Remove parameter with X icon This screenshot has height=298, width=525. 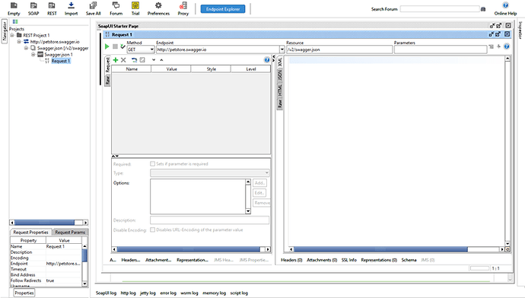tap(123, 60)
